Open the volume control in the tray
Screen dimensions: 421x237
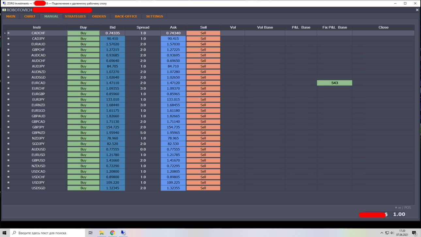pyautogui.click(x=392, y=233)
